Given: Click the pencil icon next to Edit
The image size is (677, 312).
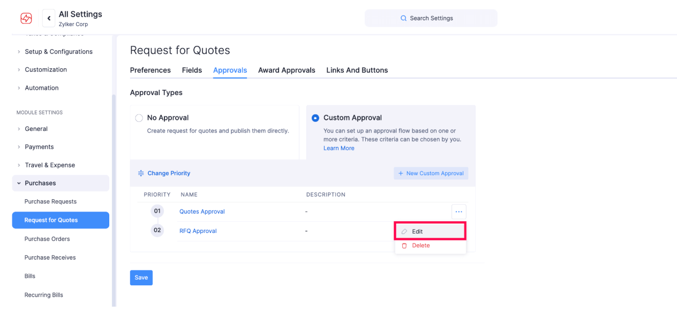Looking at the screenshot, I should click(404, 231).
